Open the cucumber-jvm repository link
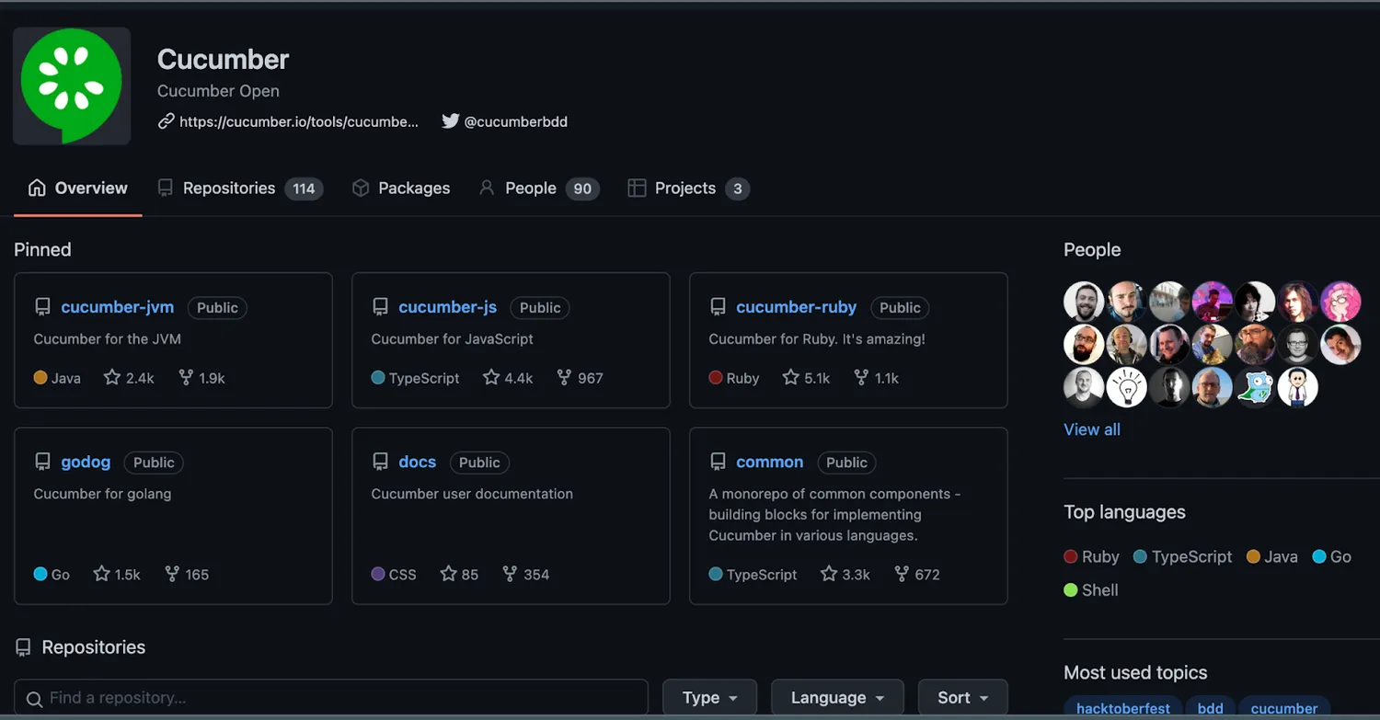This screenshot has width=1380, height=720. pos(117,308)
